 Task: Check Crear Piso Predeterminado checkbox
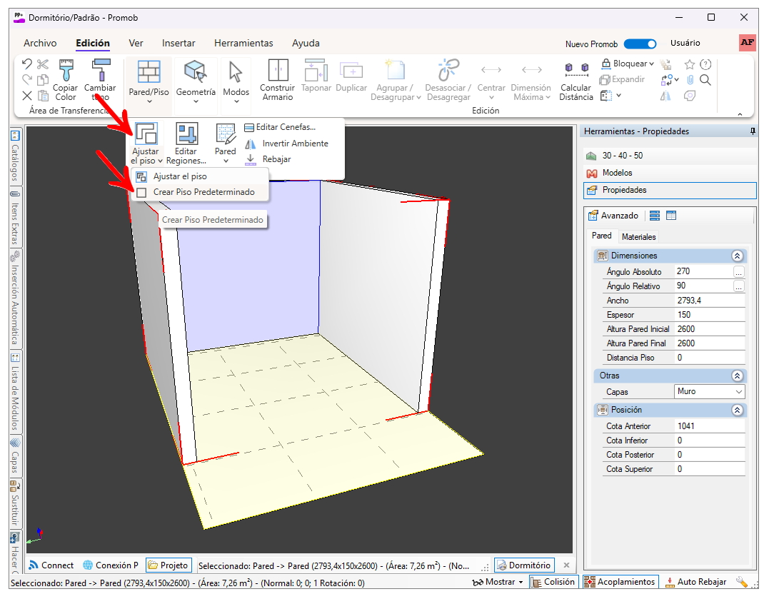click(x=141, y=192)
